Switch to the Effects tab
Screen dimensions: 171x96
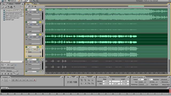pyautogui.click(x=11, y=4)
